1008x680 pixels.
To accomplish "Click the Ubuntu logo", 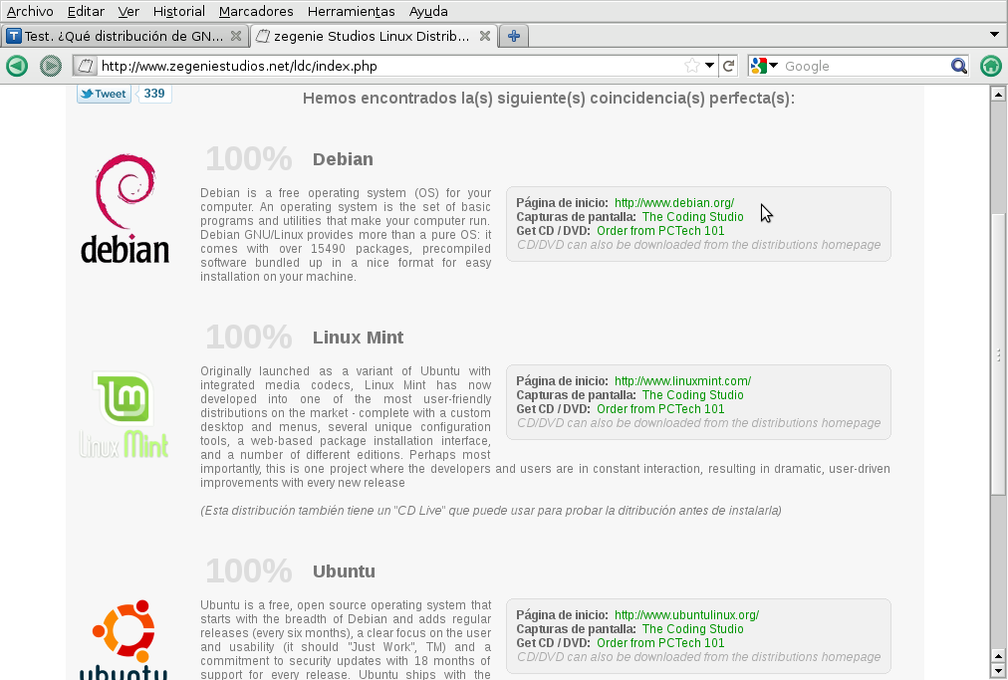I will point(125,639).
